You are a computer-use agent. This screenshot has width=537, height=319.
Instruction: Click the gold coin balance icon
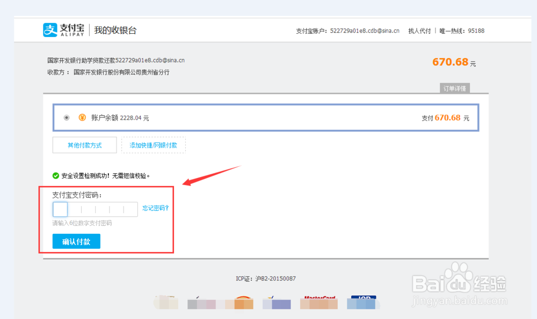pyautogui.click(x=81, y=117)
